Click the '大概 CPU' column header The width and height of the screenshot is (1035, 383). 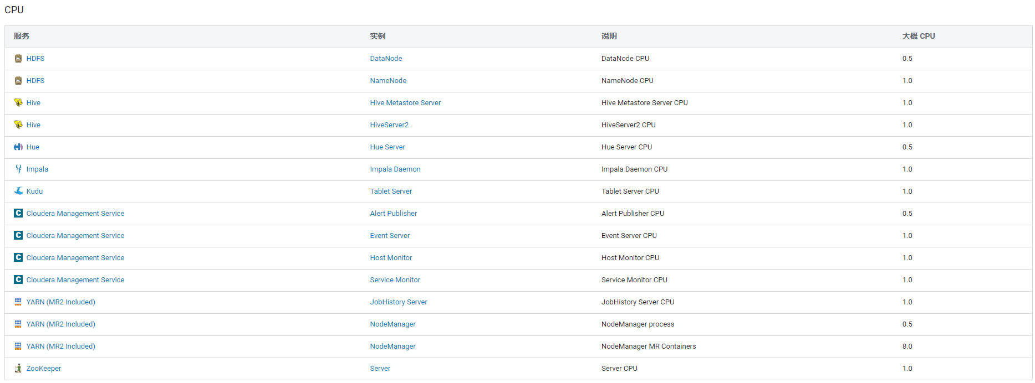pos(919,36)
